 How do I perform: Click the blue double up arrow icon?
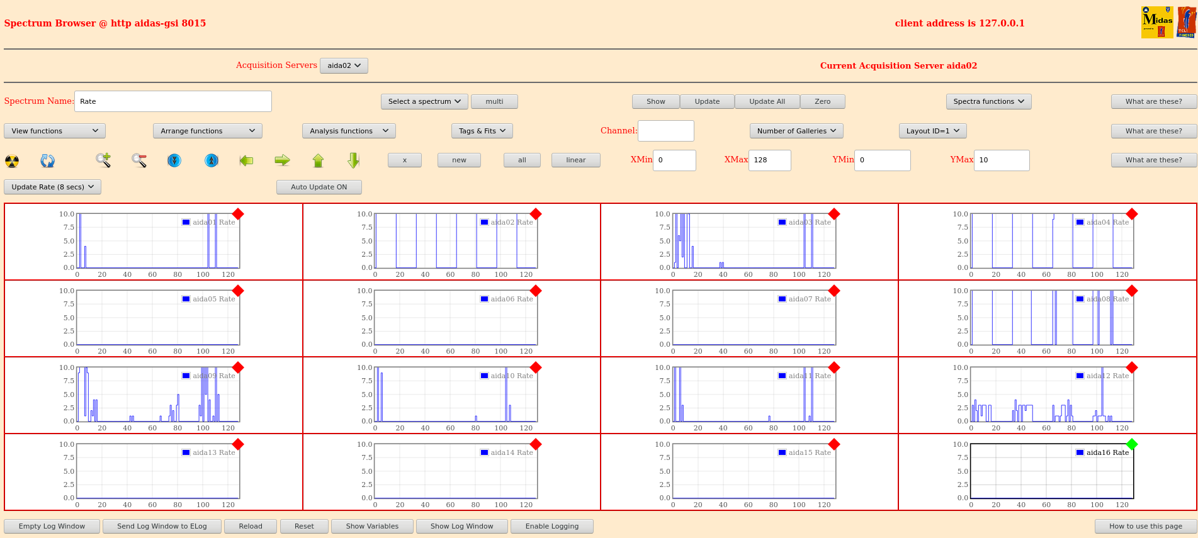(x=212, y=160)
